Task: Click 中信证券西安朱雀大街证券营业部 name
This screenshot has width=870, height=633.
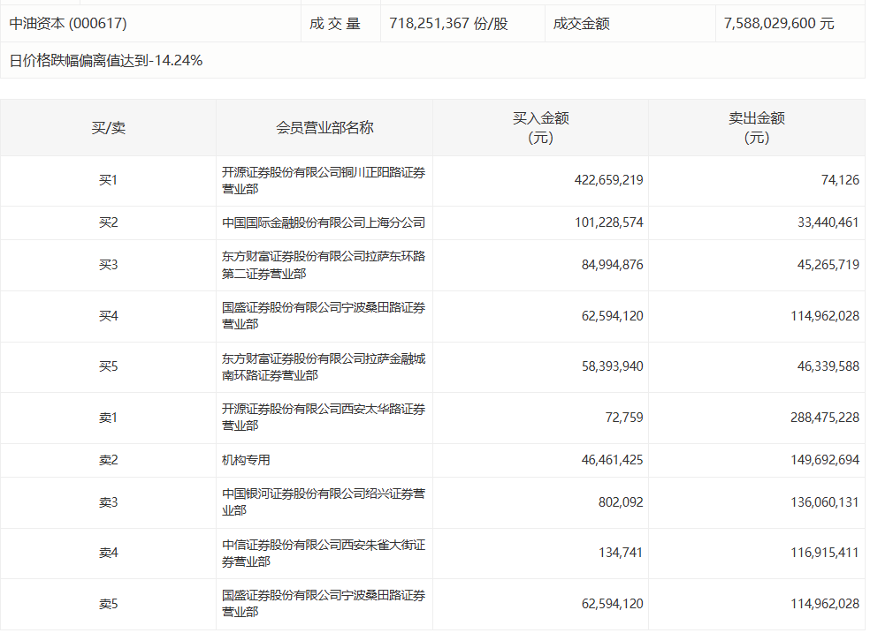Action: pos(323,554)
